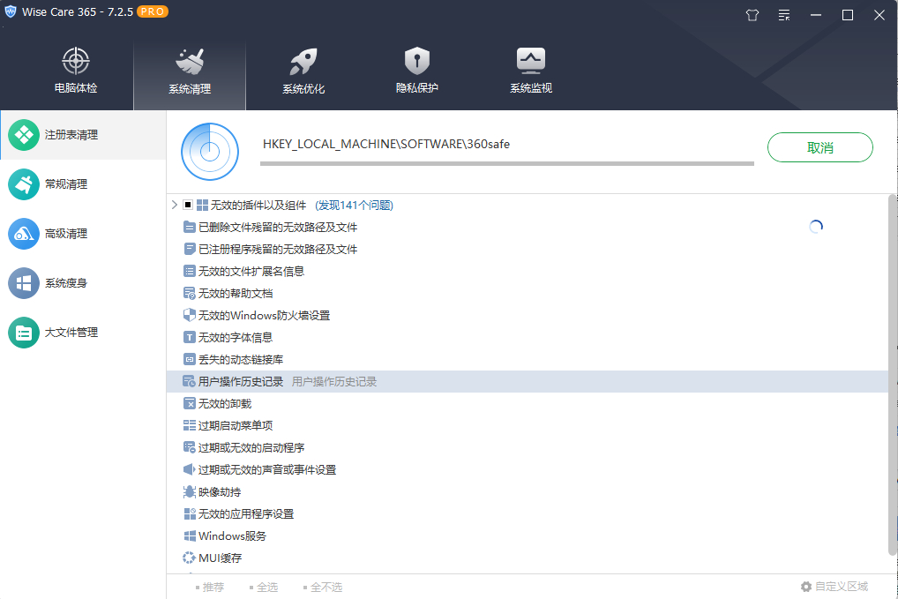Open 大文件管理 from the sidebar
This screenshot has width=898, height=599.
84,333
